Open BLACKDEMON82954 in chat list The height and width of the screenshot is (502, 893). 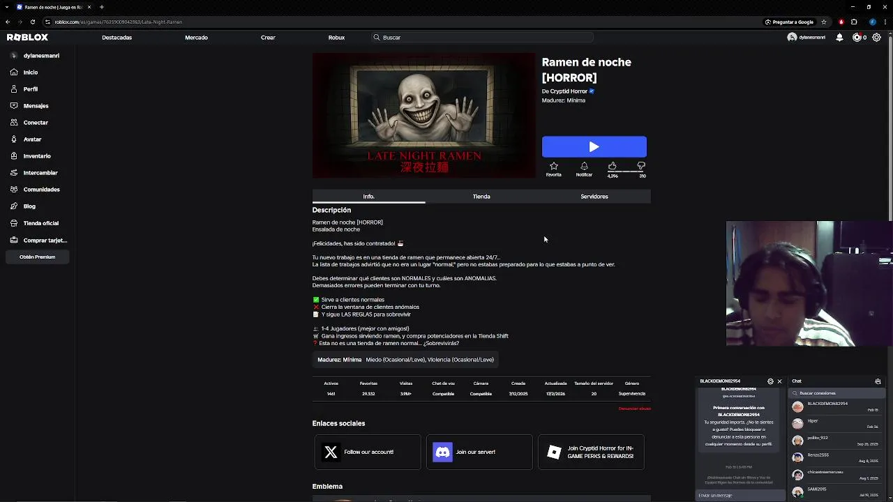click(x=838, y=406)
